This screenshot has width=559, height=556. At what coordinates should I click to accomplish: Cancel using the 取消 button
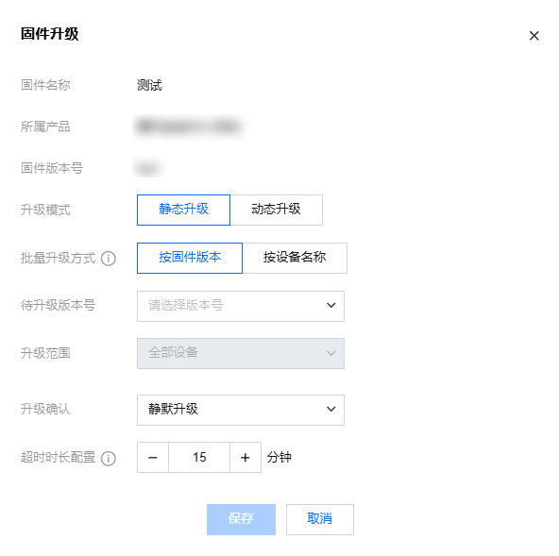point(320,519)
